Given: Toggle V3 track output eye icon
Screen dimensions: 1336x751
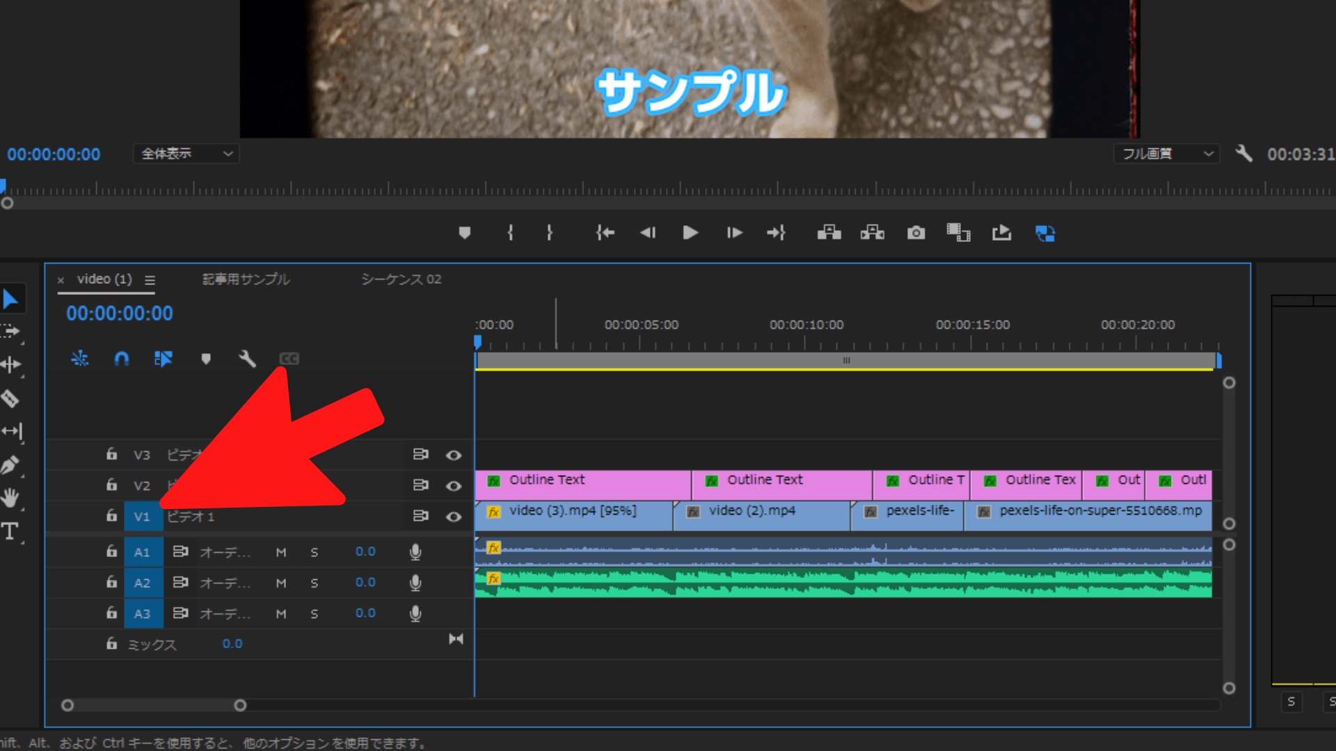Looking at the screenshot, I should point(454,455).
